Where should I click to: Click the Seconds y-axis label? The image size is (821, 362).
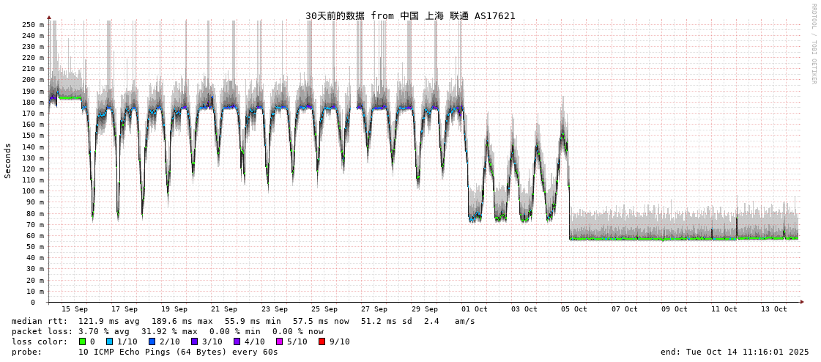pos(8,160)
